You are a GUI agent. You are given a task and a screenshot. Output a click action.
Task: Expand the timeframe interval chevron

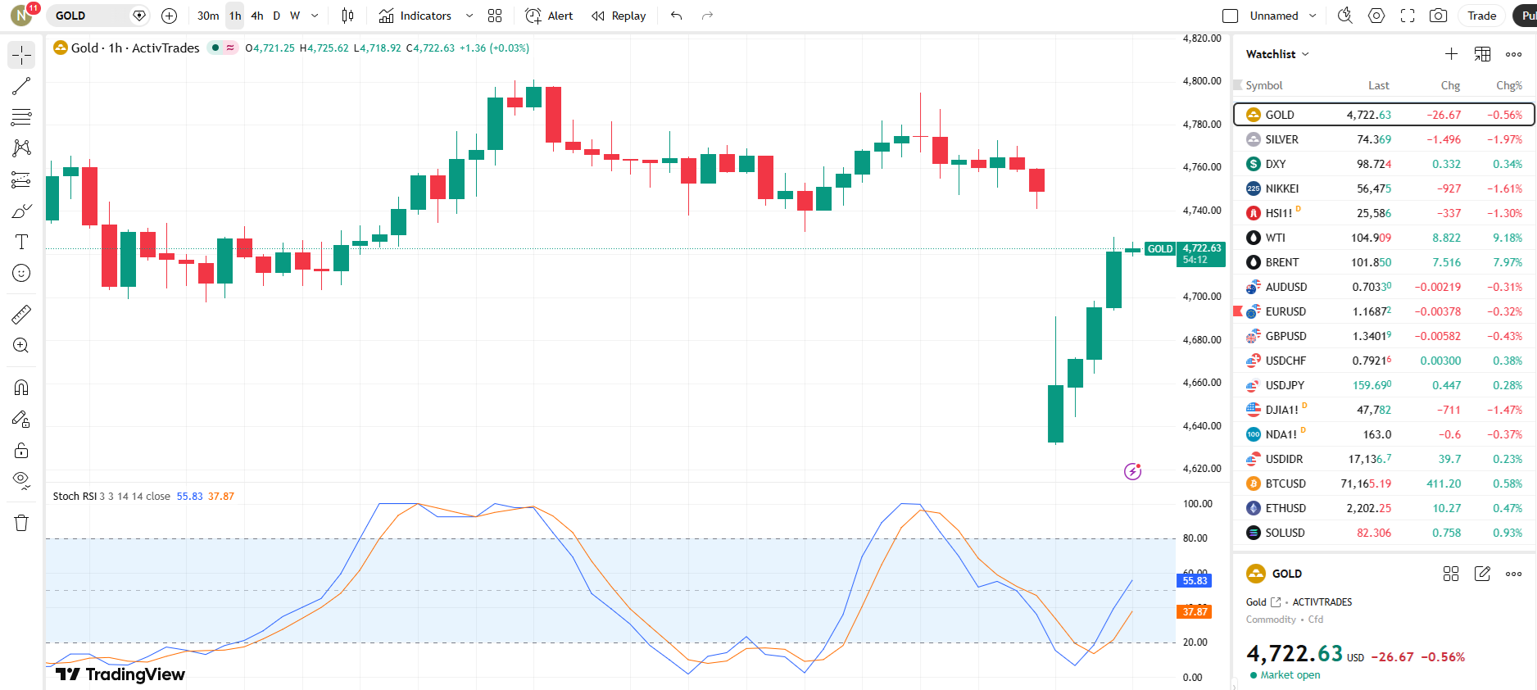[x=315, y=16]
